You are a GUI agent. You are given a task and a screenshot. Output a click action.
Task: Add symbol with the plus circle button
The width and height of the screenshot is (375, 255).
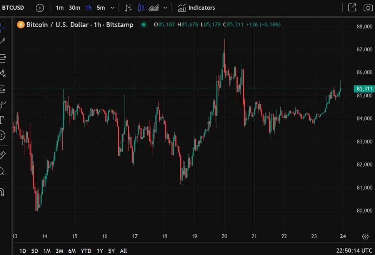(40, 8)
